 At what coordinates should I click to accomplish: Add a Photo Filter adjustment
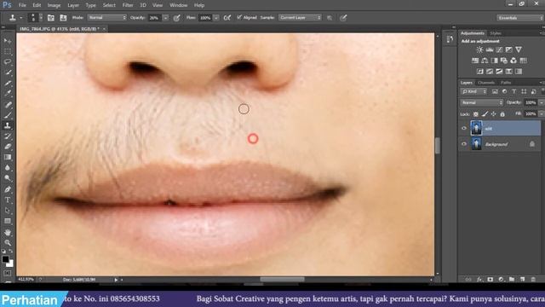click(x=503, y=61)
